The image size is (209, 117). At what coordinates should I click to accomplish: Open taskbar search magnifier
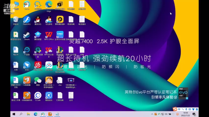click(x=21, y=114)
